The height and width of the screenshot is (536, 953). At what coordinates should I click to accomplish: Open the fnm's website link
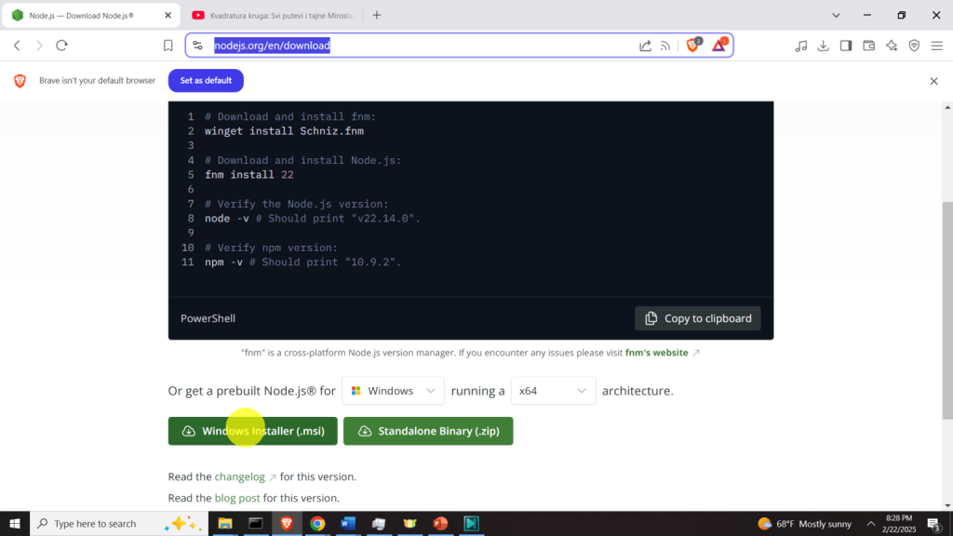657,353
